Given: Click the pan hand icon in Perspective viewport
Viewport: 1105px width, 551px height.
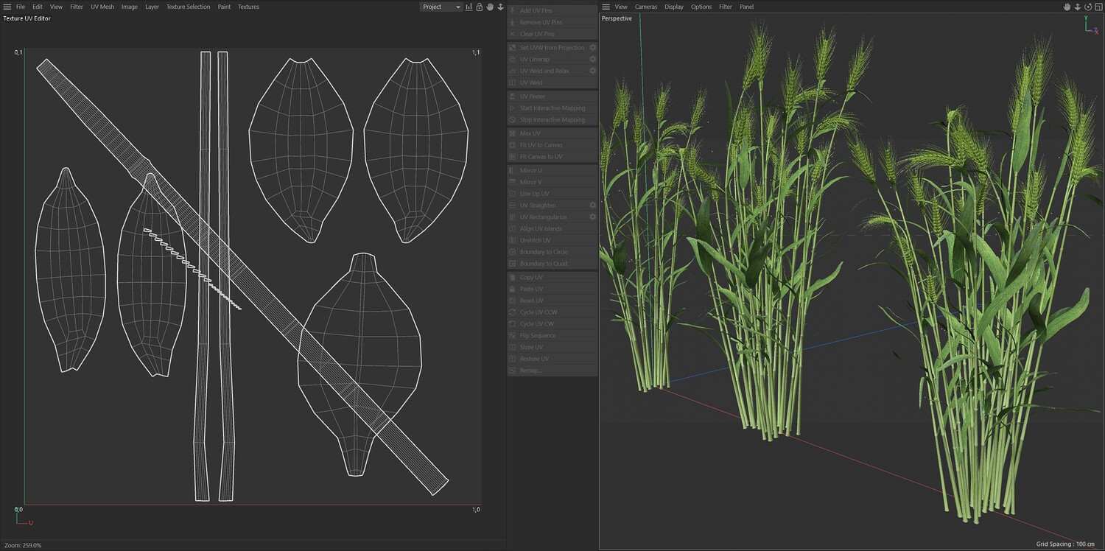Looking at the screenshot, I should tap(1067, 7).
